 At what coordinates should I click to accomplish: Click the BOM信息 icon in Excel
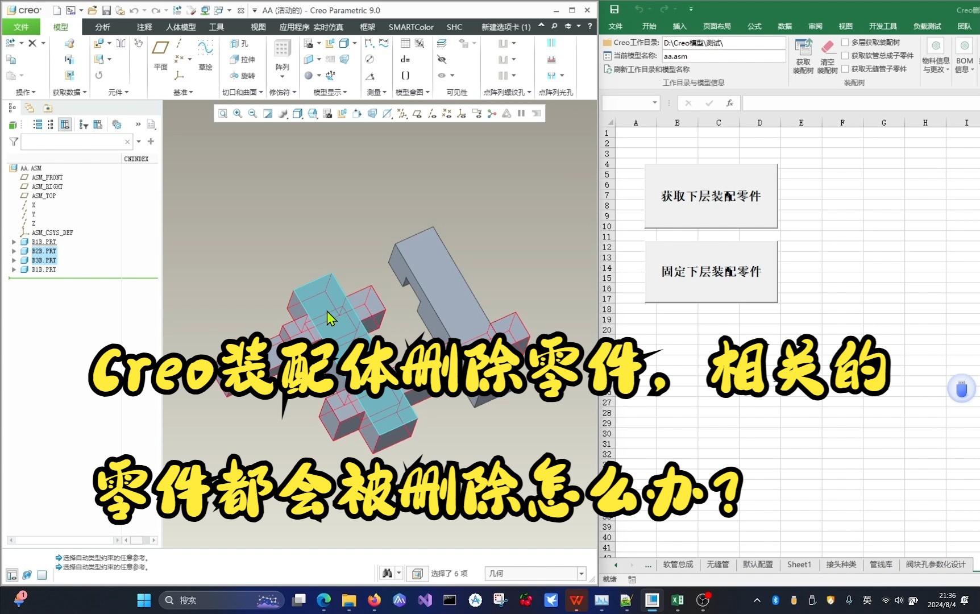pos(965,55)
